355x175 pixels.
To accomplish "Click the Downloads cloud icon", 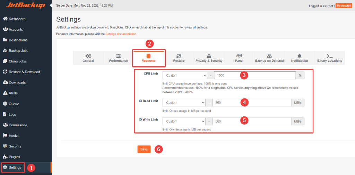I will [5, 82].
